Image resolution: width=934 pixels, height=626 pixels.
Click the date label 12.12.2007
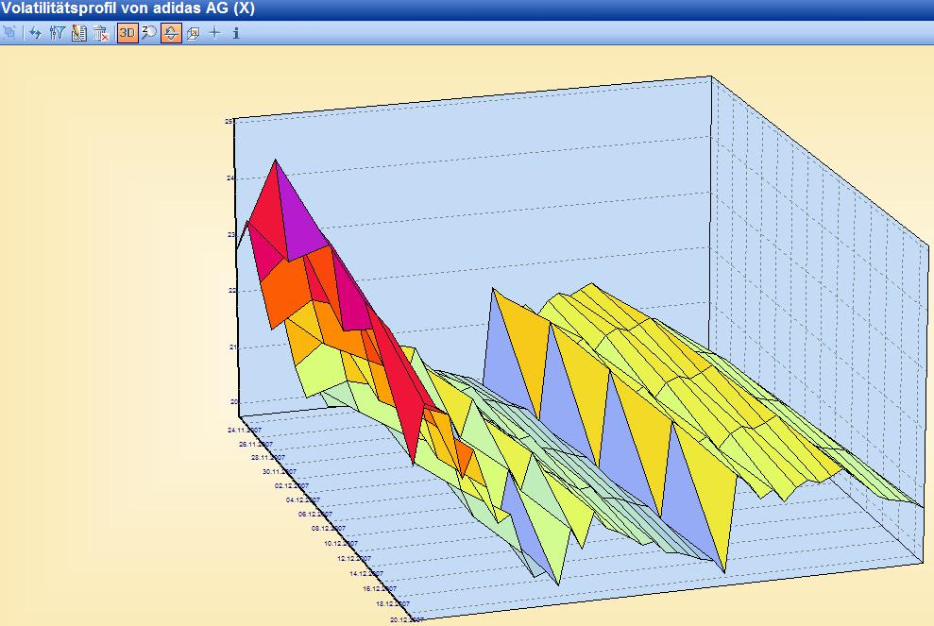(x=354, y=559)
